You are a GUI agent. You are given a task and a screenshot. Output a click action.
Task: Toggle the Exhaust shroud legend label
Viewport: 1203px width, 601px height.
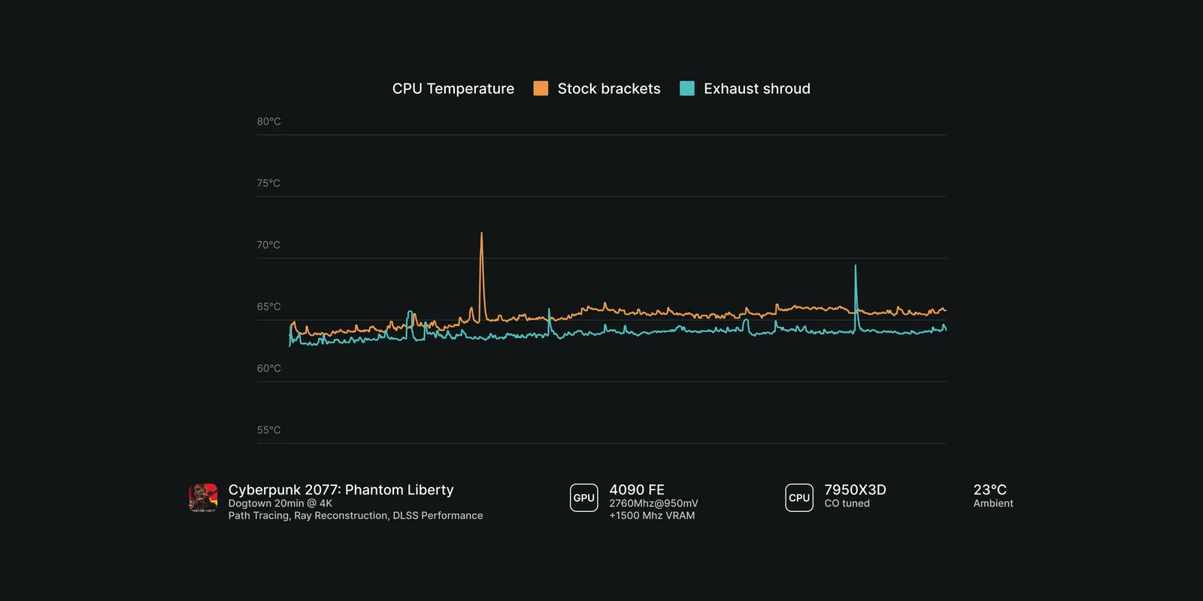756,89
